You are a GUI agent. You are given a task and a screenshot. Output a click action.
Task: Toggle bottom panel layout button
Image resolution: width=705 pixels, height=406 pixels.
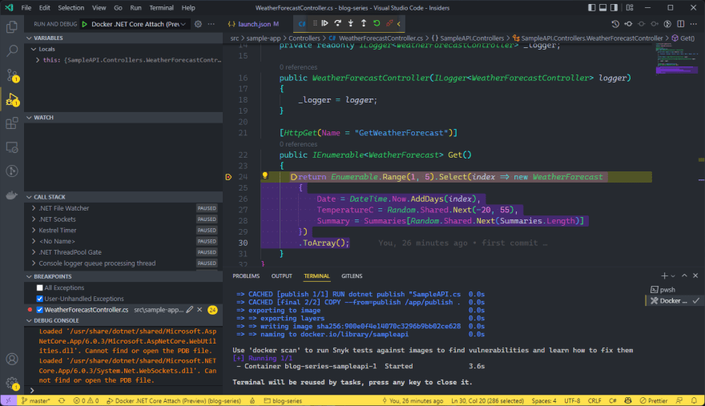(x=603, y=8)
